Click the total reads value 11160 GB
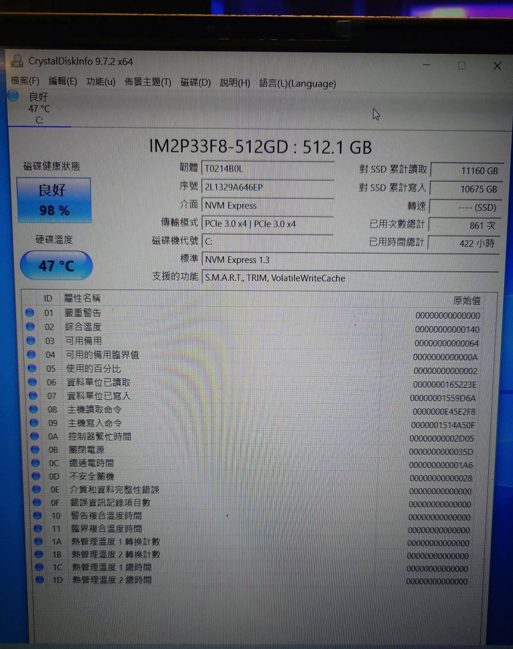Image resolution: width=513 pixels, height=649 pixels. pyautogui.click(x=467, y=170)
